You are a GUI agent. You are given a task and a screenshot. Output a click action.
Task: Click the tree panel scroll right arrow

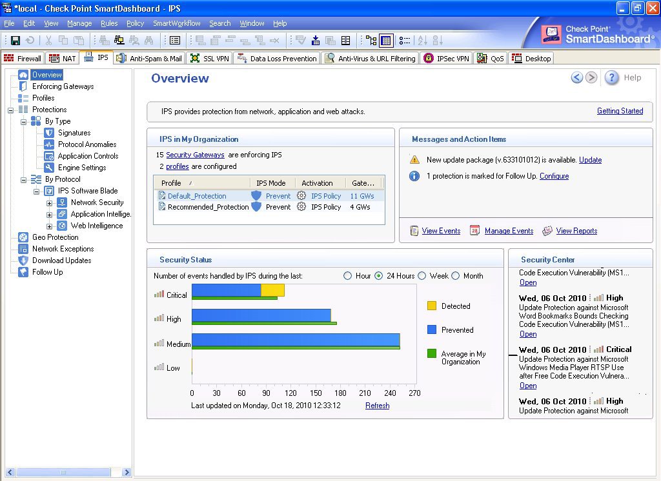126,472
